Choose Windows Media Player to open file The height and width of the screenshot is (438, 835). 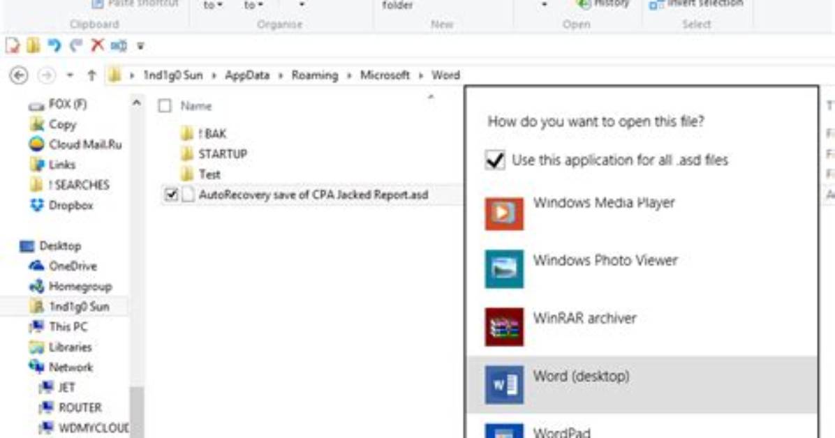(642, 212)
